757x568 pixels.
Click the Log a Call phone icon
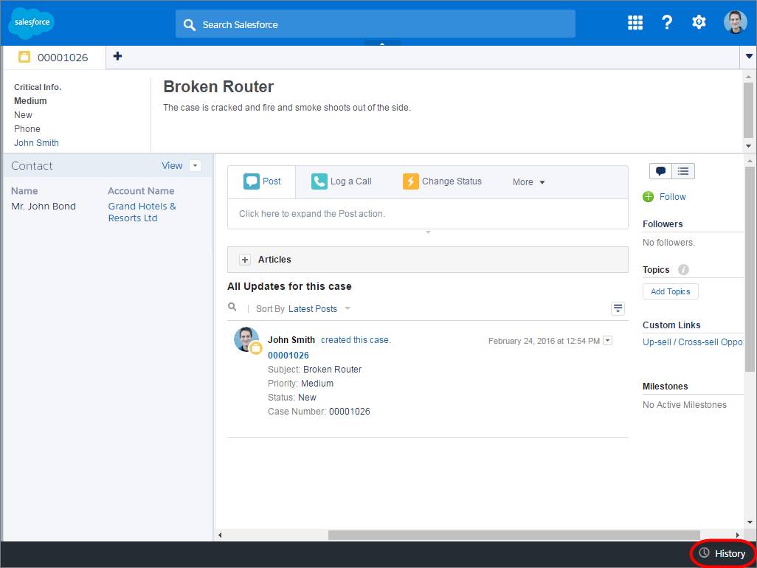(x=319, y=181)
